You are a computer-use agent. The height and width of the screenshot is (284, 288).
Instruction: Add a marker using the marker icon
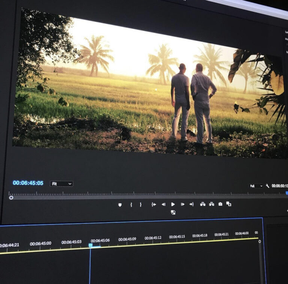click(120, 205)
